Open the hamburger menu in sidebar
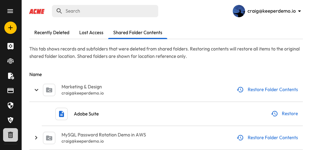310x150 pixels. [10, 11]
